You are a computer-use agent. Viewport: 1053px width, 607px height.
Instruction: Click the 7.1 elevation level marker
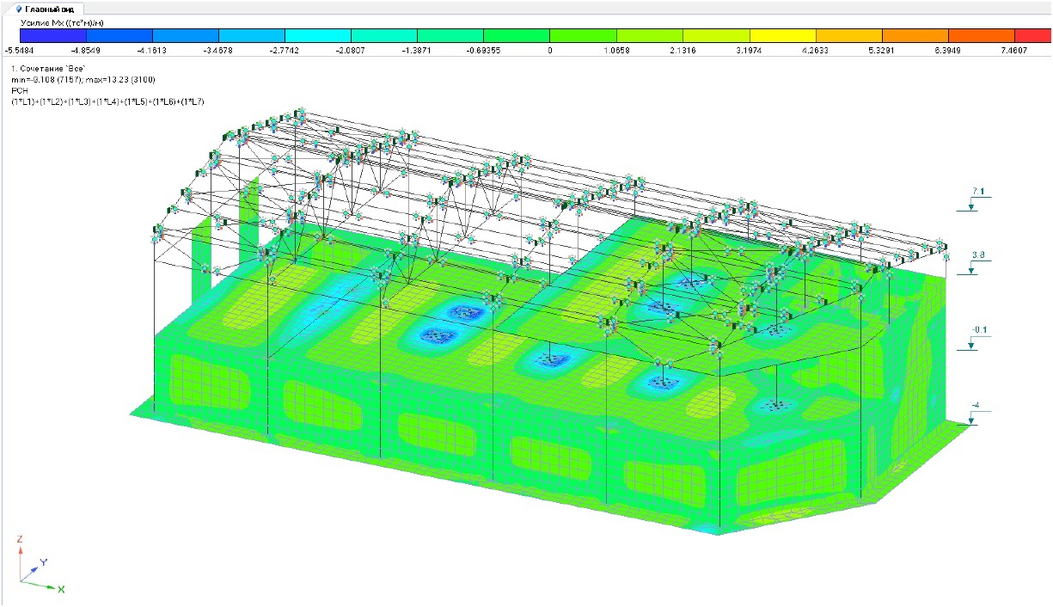[977, 191]
